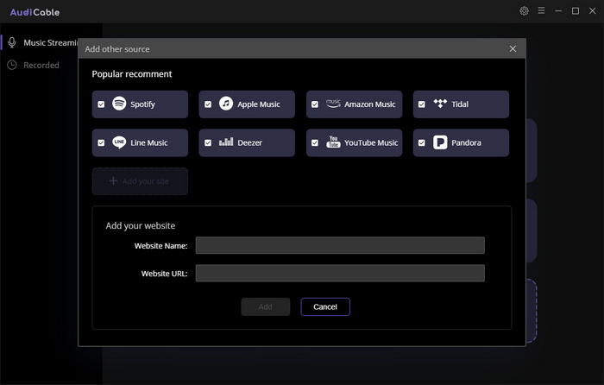Open the hamburger menu in title bar
Viewport: 604px width, 385px height.
[541, 11]
